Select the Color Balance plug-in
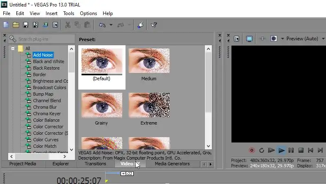This screenshot has width=326, height=184. tap(46, 120)
